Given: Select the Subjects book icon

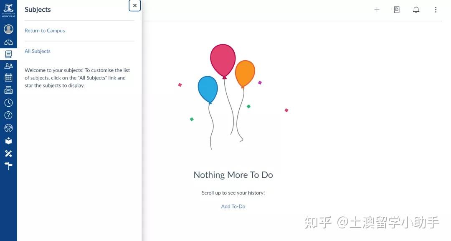Looking at the screenshot, I should click(x=8, y=54).
